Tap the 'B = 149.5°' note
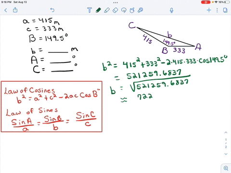Image resolution: width=231 pixels, height=173 pixels. (x=48, y=38)
